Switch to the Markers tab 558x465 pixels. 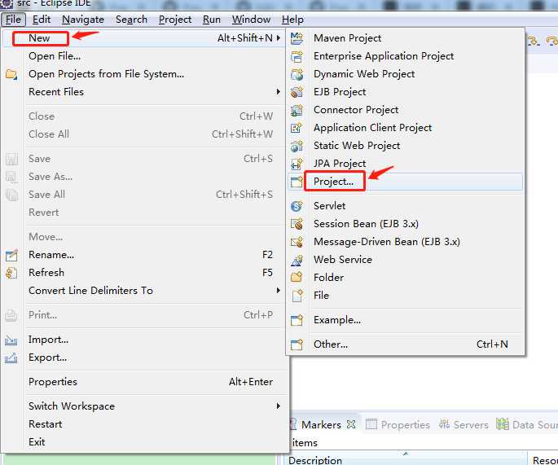click(321, 424)
